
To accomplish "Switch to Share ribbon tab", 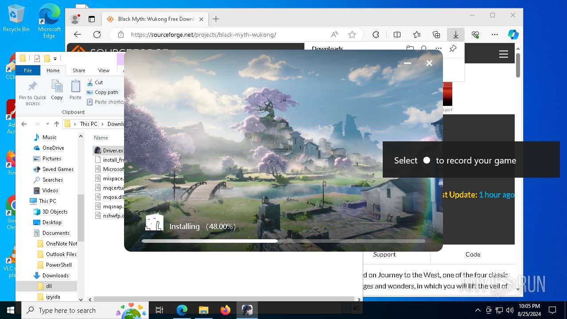I will (79, 70).
